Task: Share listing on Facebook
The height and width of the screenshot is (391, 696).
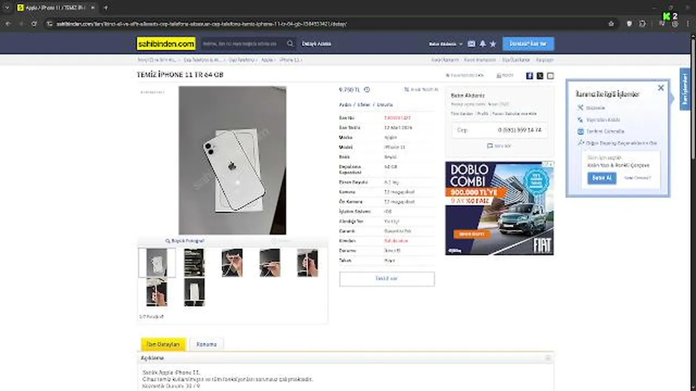Action: (x=530, y=76)
